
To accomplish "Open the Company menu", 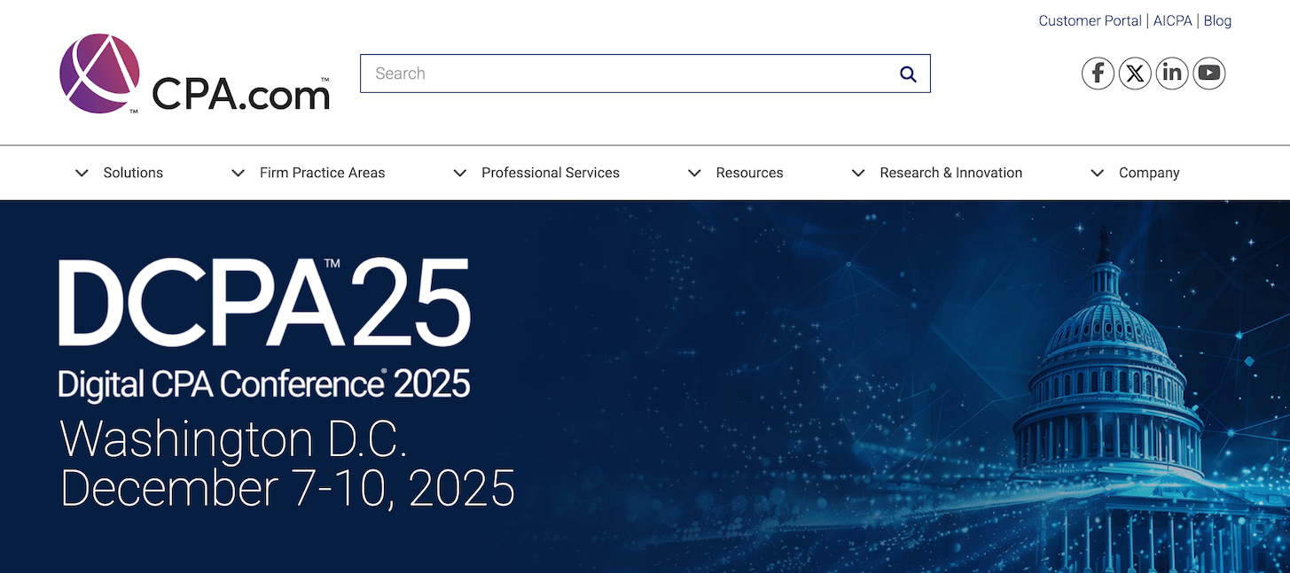I will point(1149,173).
